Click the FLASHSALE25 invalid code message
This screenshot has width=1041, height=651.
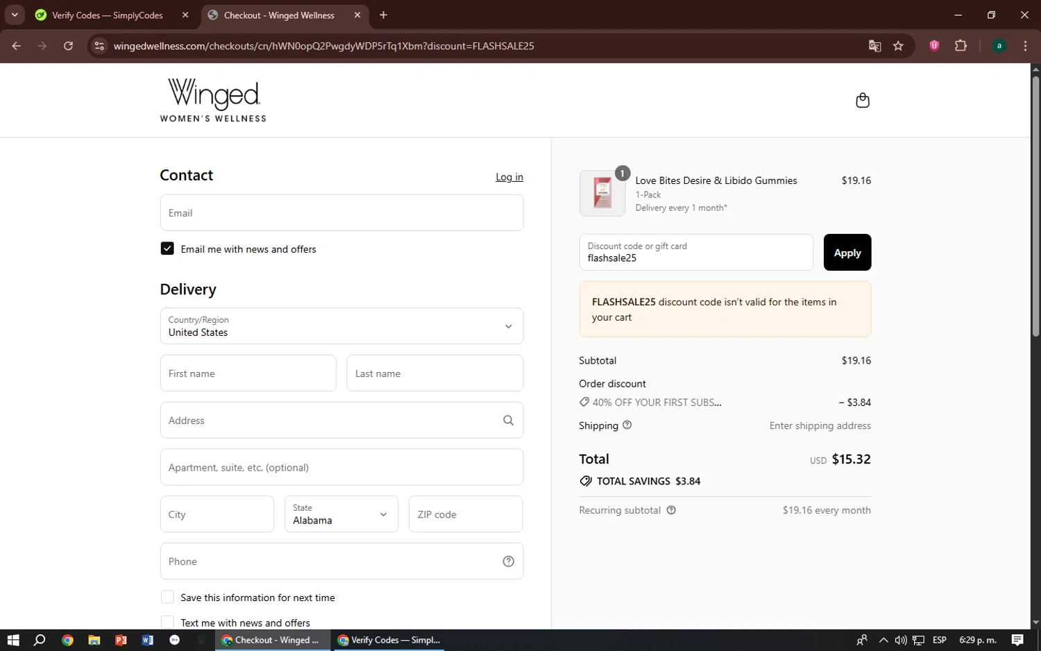click(725, 310)
